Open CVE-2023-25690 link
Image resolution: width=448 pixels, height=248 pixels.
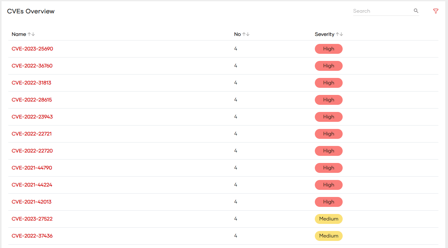(32, 49)
